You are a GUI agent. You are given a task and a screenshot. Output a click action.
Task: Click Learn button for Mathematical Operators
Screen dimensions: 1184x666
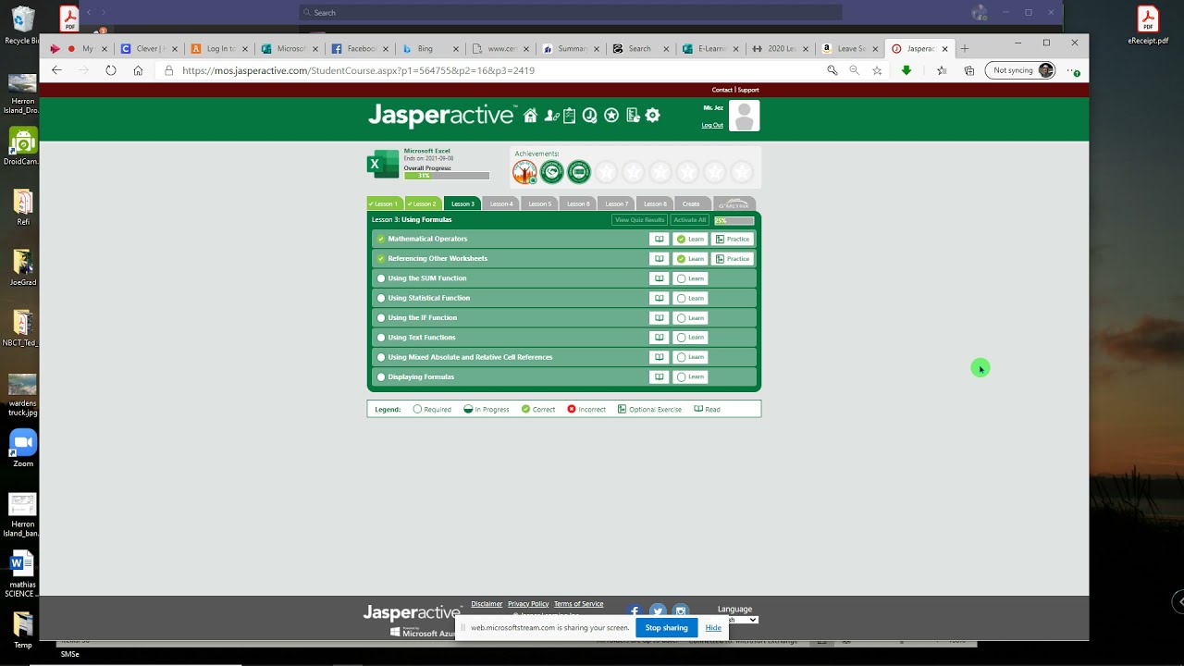pos(690,239)
